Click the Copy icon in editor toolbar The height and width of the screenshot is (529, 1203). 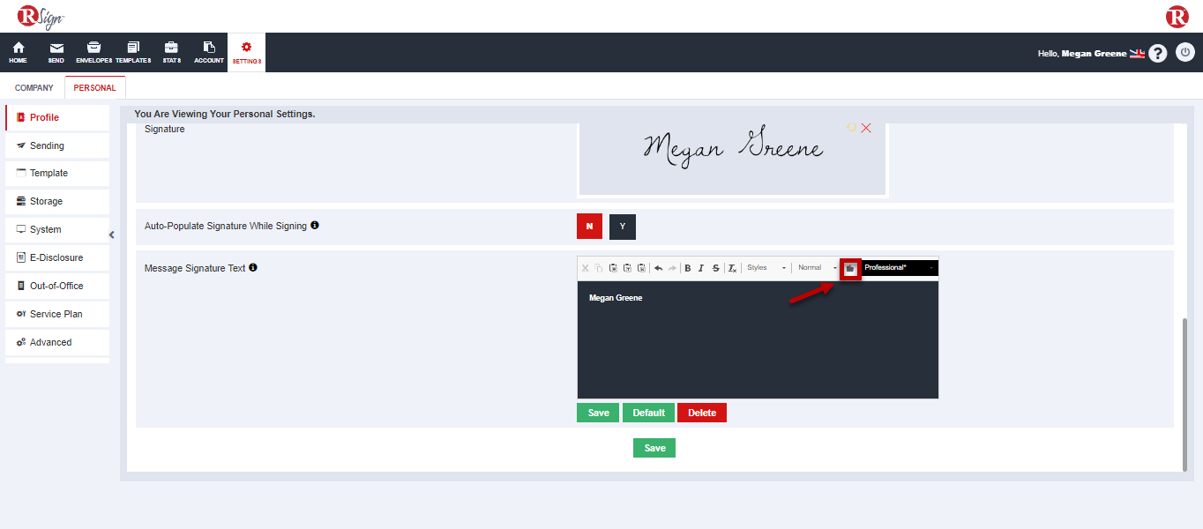tap(599, 268)
